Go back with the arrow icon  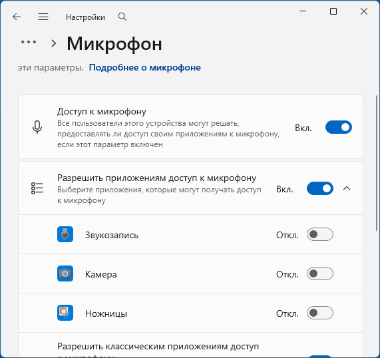[17, 17]
